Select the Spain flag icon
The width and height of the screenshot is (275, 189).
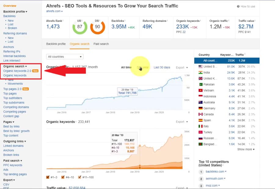pyautogui.click(x=200, y=120)
